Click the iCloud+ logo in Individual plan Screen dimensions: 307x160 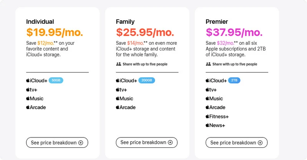[36, 80]
